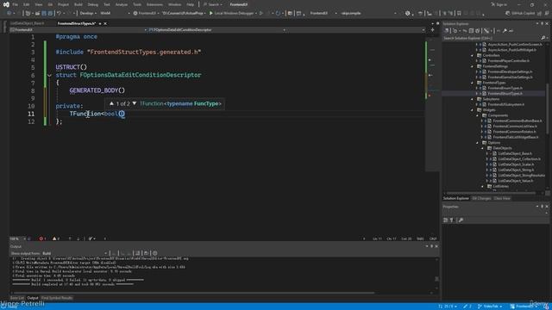552x310 pixels.
Task: Collapse the Controllers folder
Action: (x=473, y=55)
